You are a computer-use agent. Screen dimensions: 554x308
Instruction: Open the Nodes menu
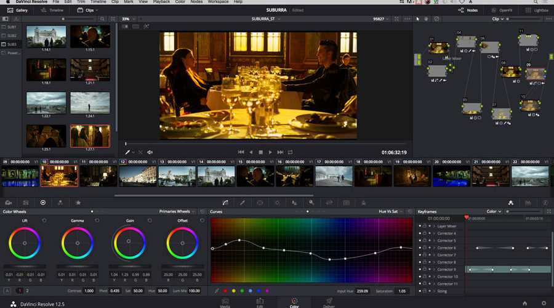(196, 2)
